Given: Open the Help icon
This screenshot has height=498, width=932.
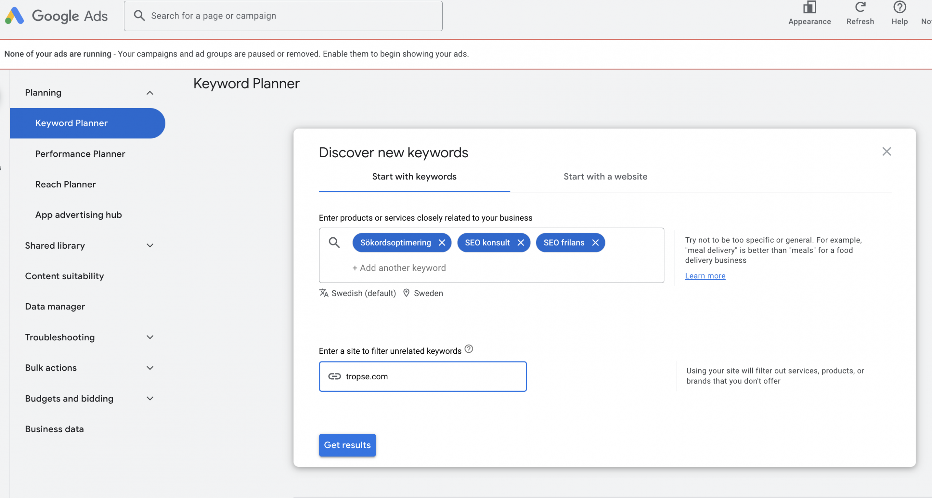Looking at the screenshot, I should (899, 7).
